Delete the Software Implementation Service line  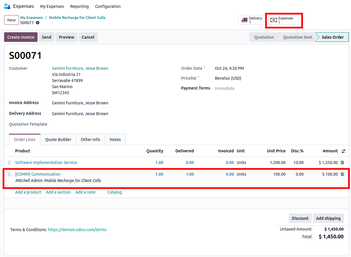[342, 163]
